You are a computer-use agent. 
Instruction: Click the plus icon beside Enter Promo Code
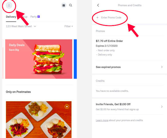[x=97, y=17]
